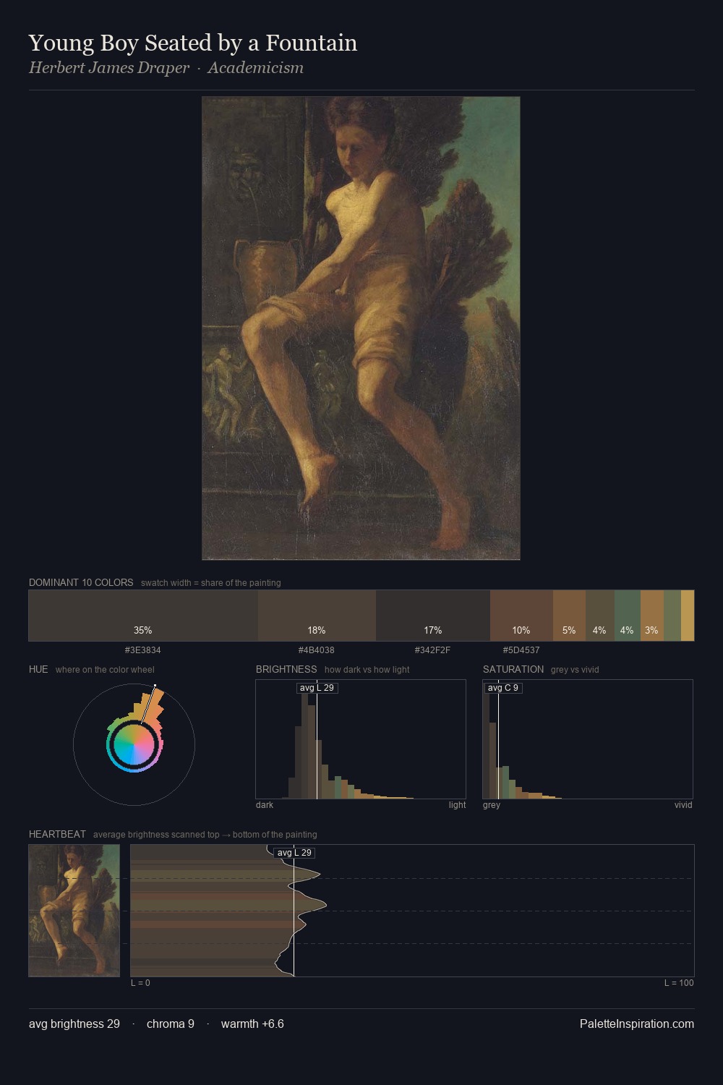Click the 'HUE' section heading
723x1085 pixels.
pos(38,669)
